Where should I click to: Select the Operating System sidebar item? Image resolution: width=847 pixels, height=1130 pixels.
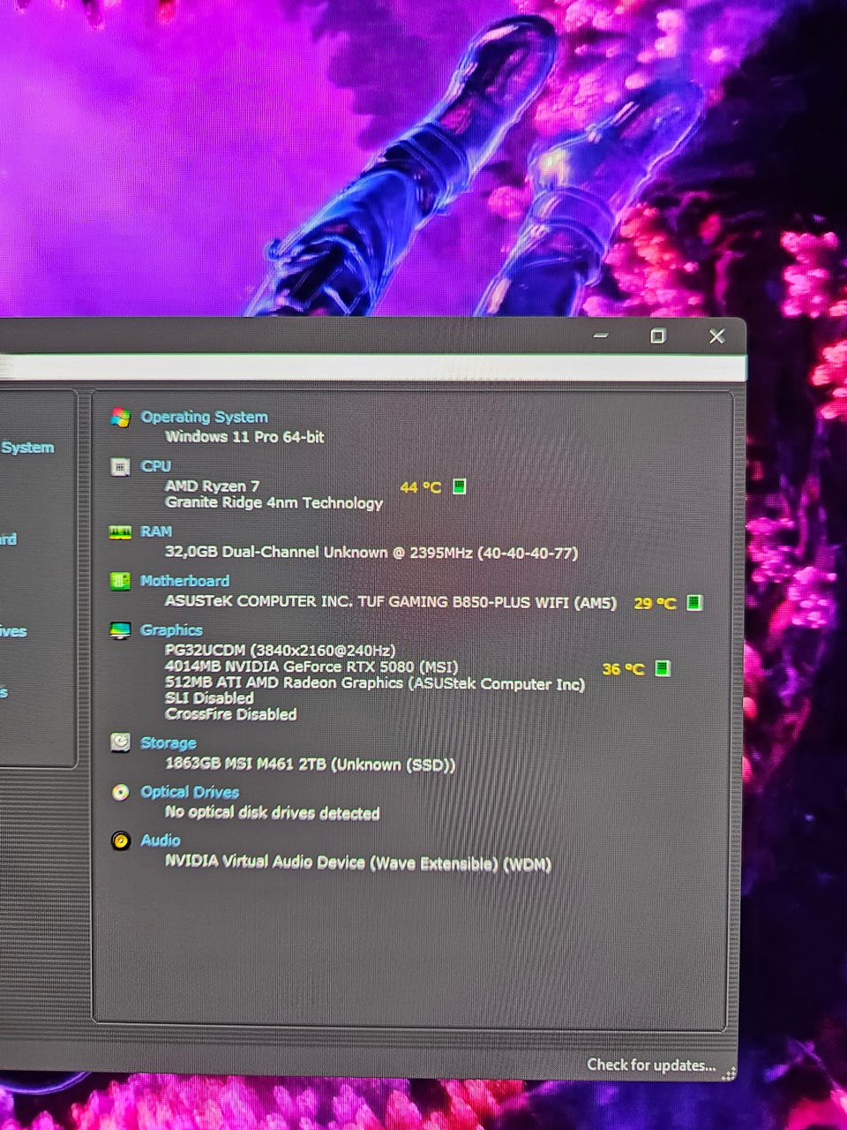click(27, 448)
